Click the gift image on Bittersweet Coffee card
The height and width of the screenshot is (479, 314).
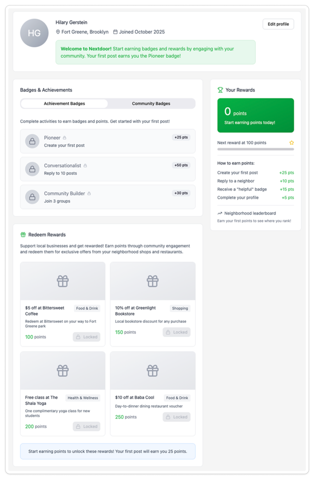pyautogui.click(x=63, y=281)
